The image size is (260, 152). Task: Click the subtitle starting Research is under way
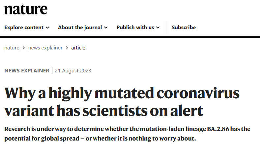(127, 134)
